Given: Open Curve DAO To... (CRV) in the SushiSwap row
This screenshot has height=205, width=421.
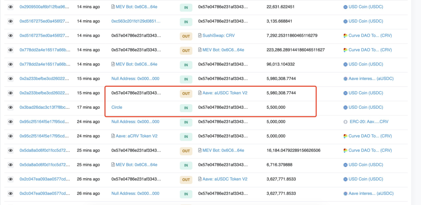Looking at the screenshot, I should 370,35.
